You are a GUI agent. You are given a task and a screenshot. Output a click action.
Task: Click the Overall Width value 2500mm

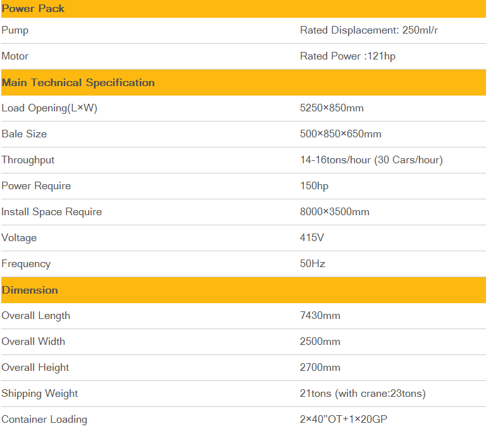(320, 342)
